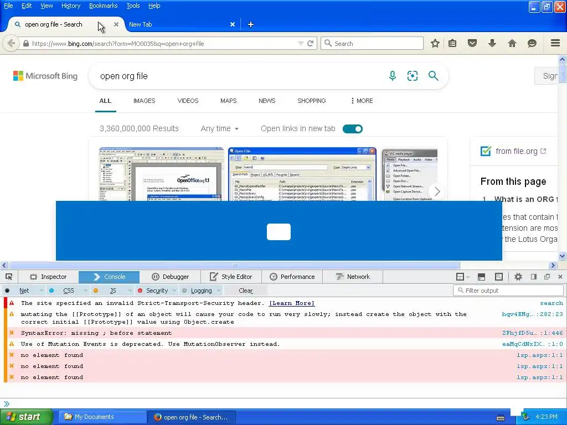This screenshot has height=425, width=567.
Task: Toggle 'Open links in new tab' switch
Action: click(x=353, y=129)
